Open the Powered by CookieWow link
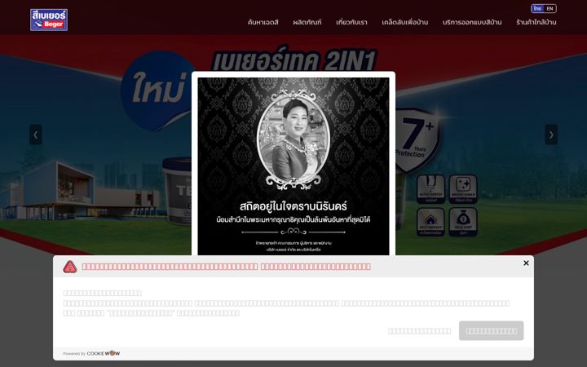Viewport: 587px width, 367px height. (91, 353)
